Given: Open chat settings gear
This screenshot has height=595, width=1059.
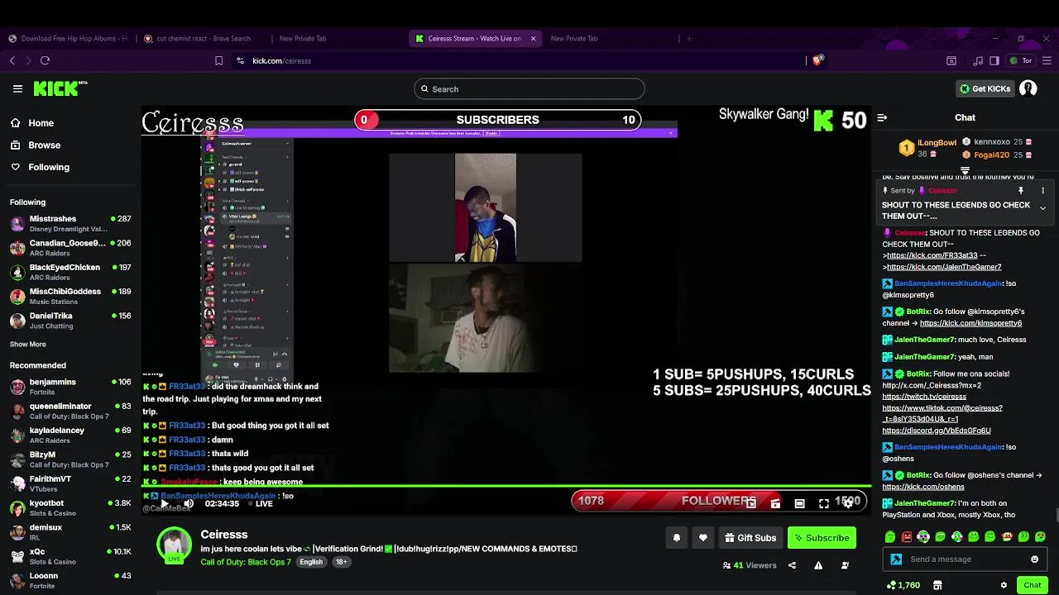Looking at the screenshot, I should coord(1004,585).
